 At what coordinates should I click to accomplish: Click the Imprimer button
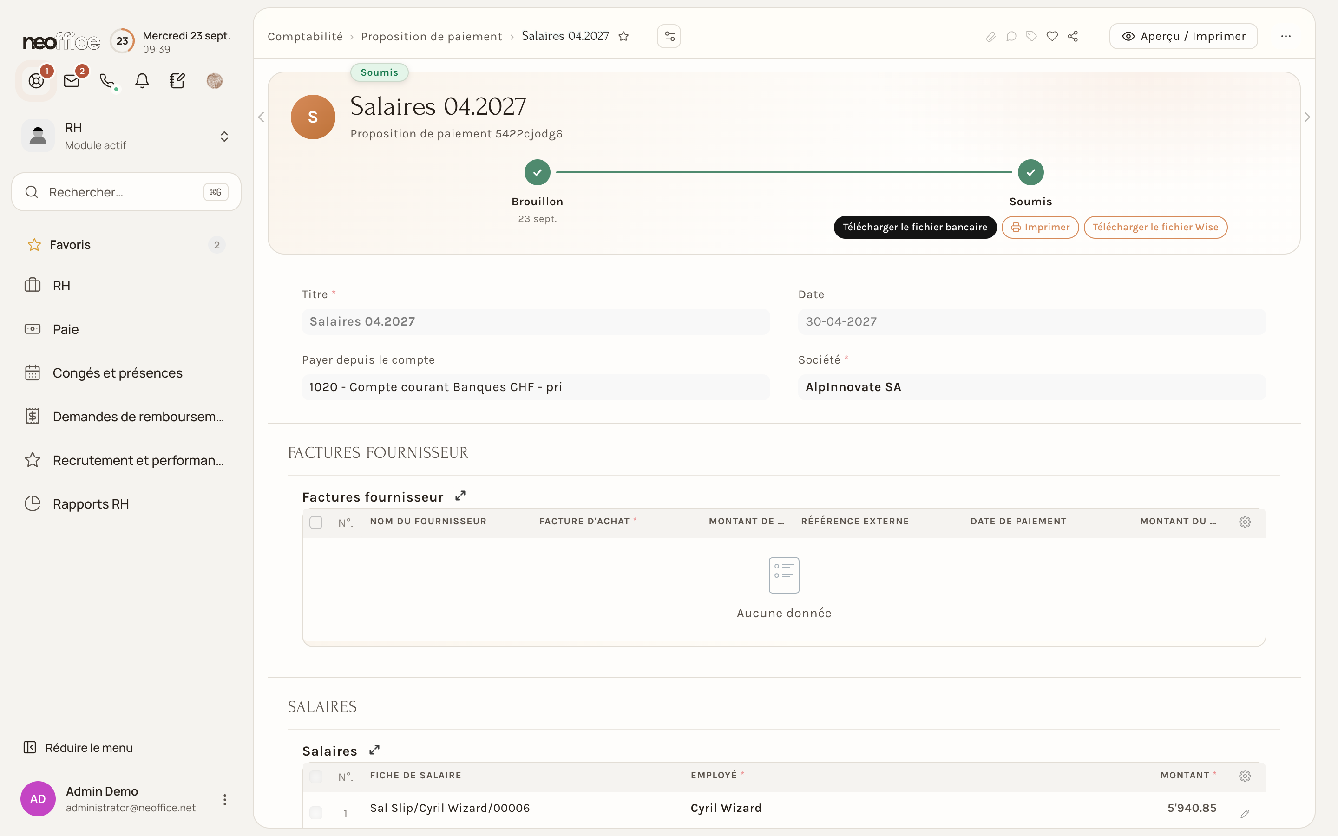pos(1040,227)
